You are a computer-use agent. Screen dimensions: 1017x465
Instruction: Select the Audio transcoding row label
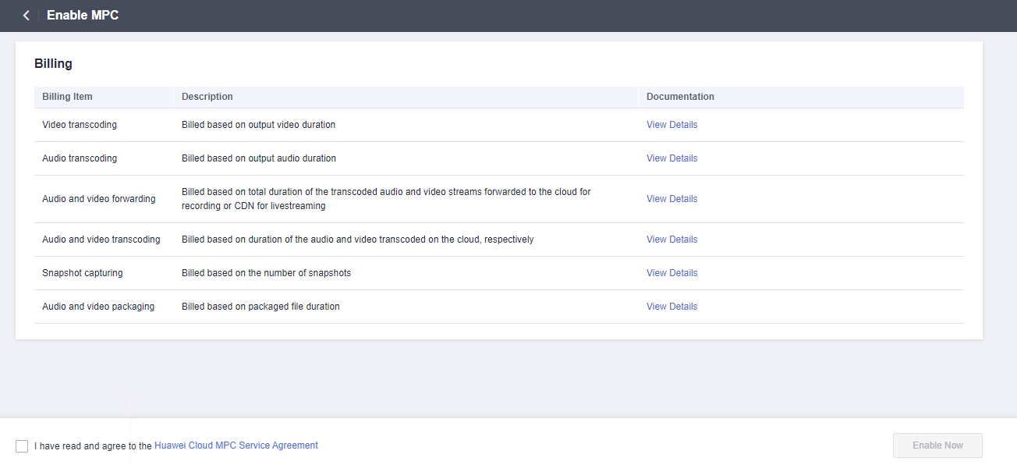[80, 158]
